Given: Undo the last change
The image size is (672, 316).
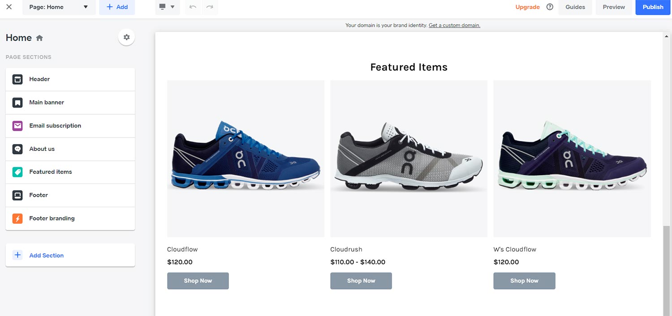Looking at the screenshot, I should tap(193, 7).
